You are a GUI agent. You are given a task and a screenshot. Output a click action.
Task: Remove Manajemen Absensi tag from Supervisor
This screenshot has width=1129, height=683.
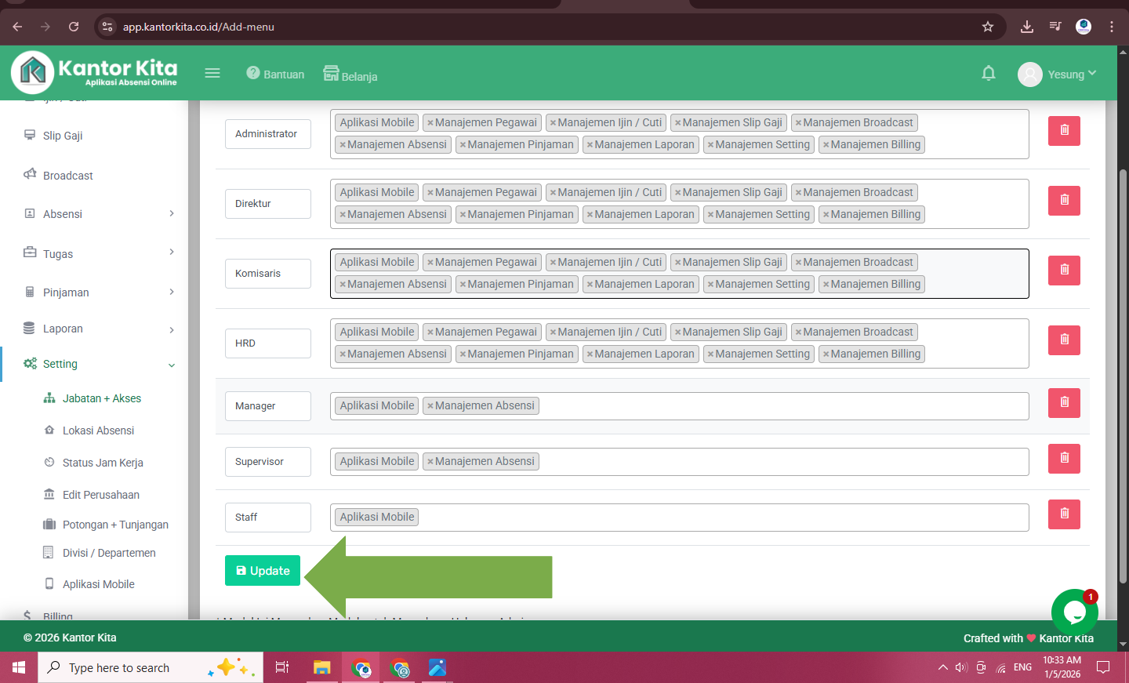tap(430, 462)
